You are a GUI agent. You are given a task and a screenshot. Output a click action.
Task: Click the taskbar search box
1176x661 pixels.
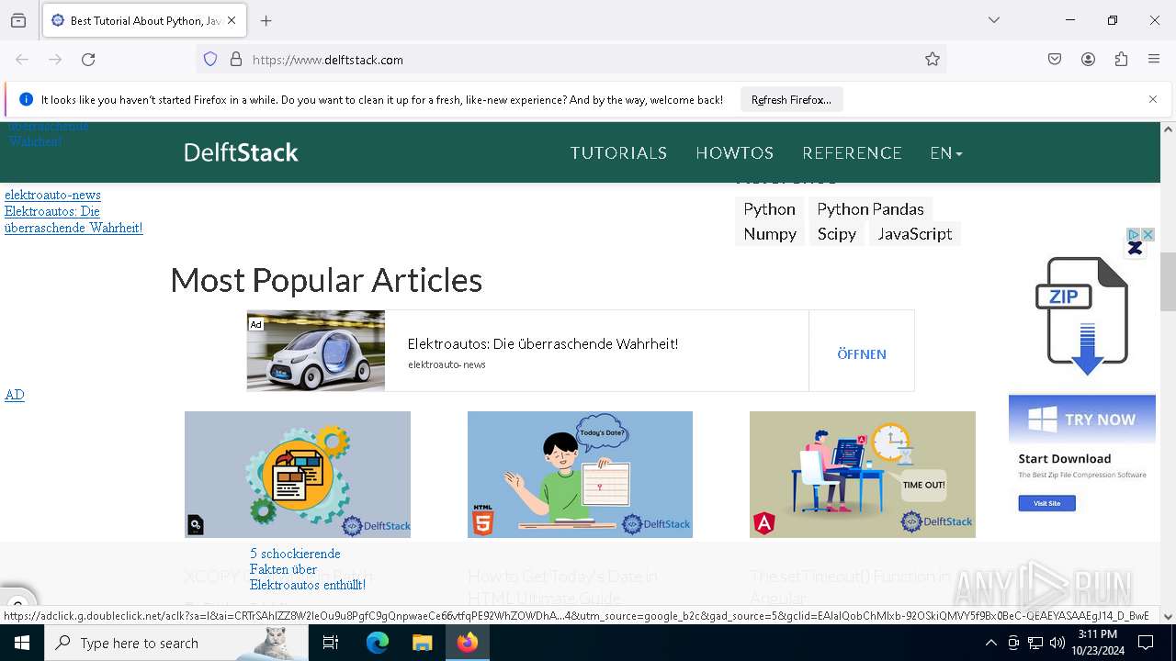(x=176, y=643)
